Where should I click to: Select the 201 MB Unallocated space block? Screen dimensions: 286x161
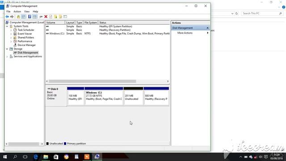(x=133, y=96)
